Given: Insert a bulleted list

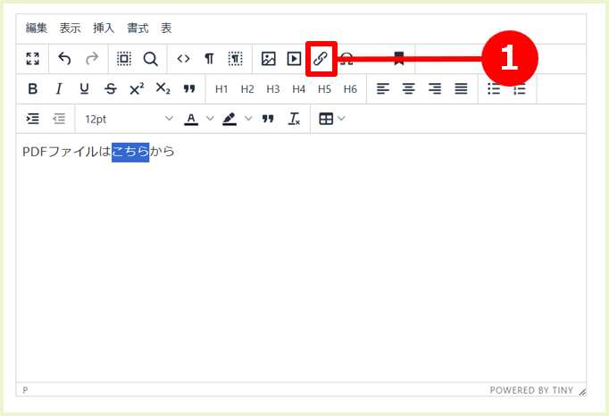Looking at the screenshot, I should point(494,89).
